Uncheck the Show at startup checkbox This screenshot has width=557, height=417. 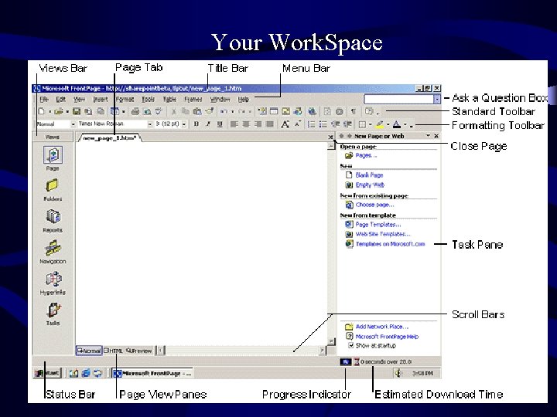350,345
